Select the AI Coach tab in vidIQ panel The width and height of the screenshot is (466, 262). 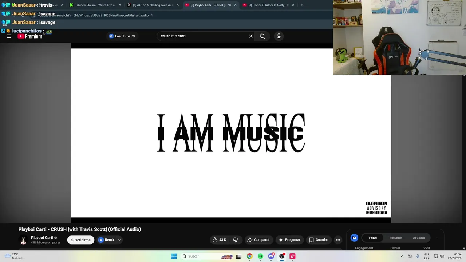[419, 238]
